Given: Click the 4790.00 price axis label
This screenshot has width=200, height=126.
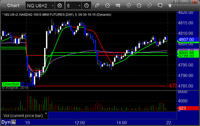Looking at the screenshot, I should pyautogui.click(x=186, y=75).
